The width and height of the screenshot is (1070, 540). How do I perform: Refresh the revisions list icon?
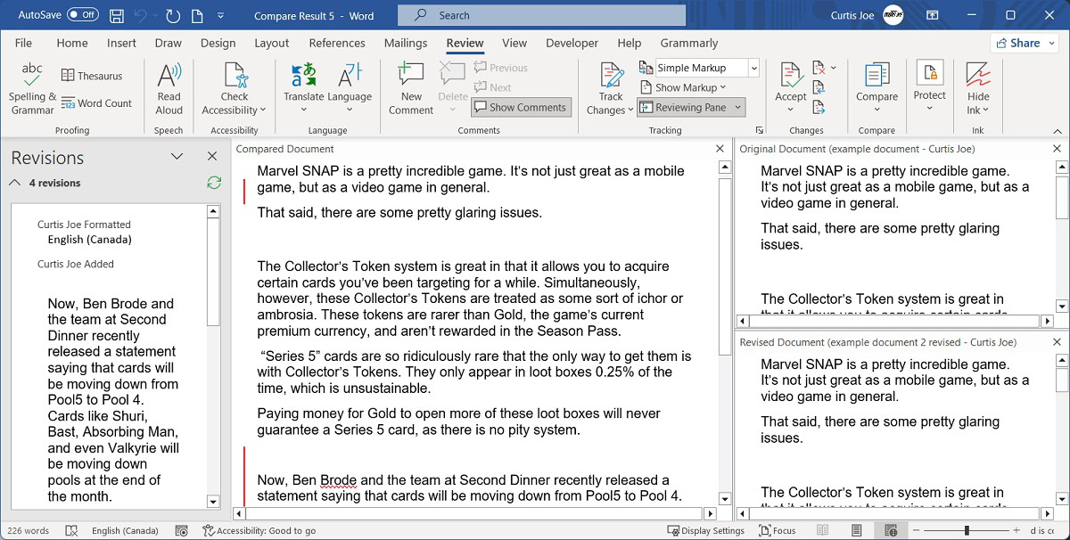pos(213,183)
